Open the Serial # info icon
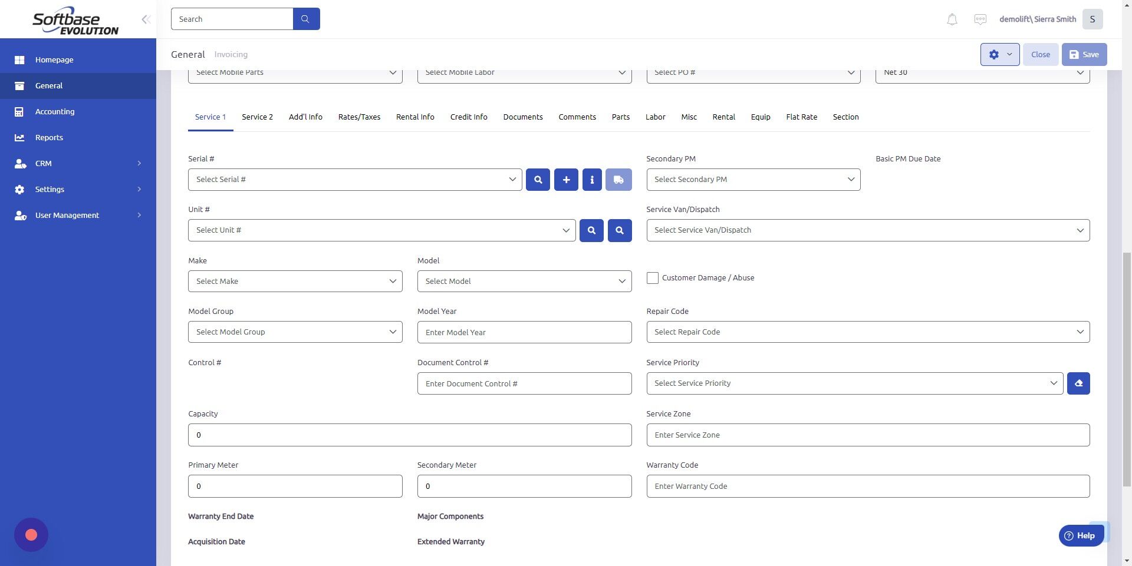Viewport: 1132px width, 566px height. [x=591, y=179]
